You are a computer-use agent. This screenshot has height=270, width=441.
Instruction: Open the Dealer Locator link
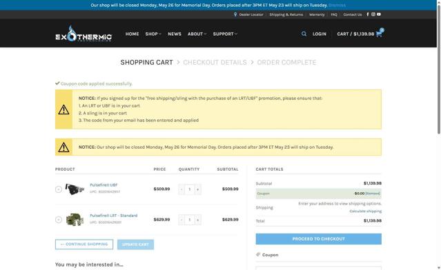[x=251, y=14]
